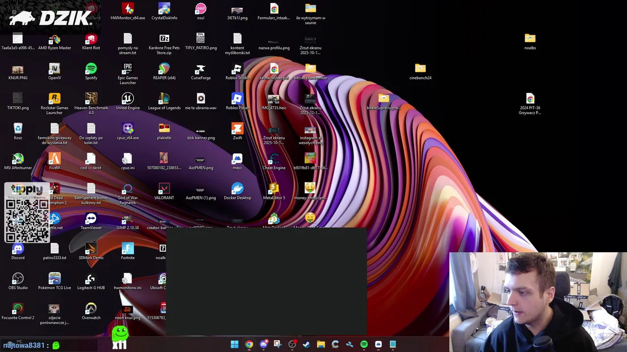Open GIMP 2.10.38 desktop icon
627x352 pixels.
click(128, 221)
